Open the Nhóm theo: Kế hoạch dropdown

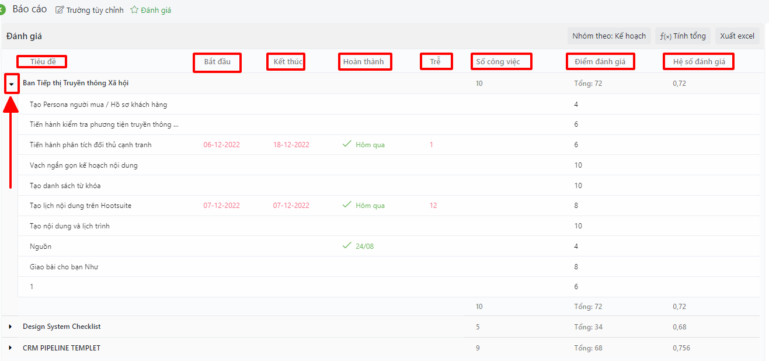point(609,36)
